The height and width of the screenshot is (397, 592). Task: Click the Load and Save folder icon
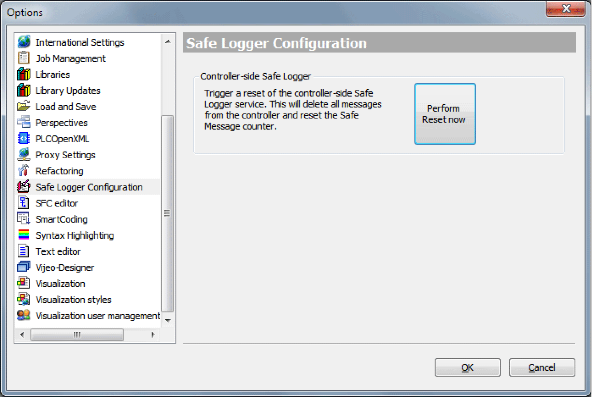pyautogui.click(x=23, y=106)
